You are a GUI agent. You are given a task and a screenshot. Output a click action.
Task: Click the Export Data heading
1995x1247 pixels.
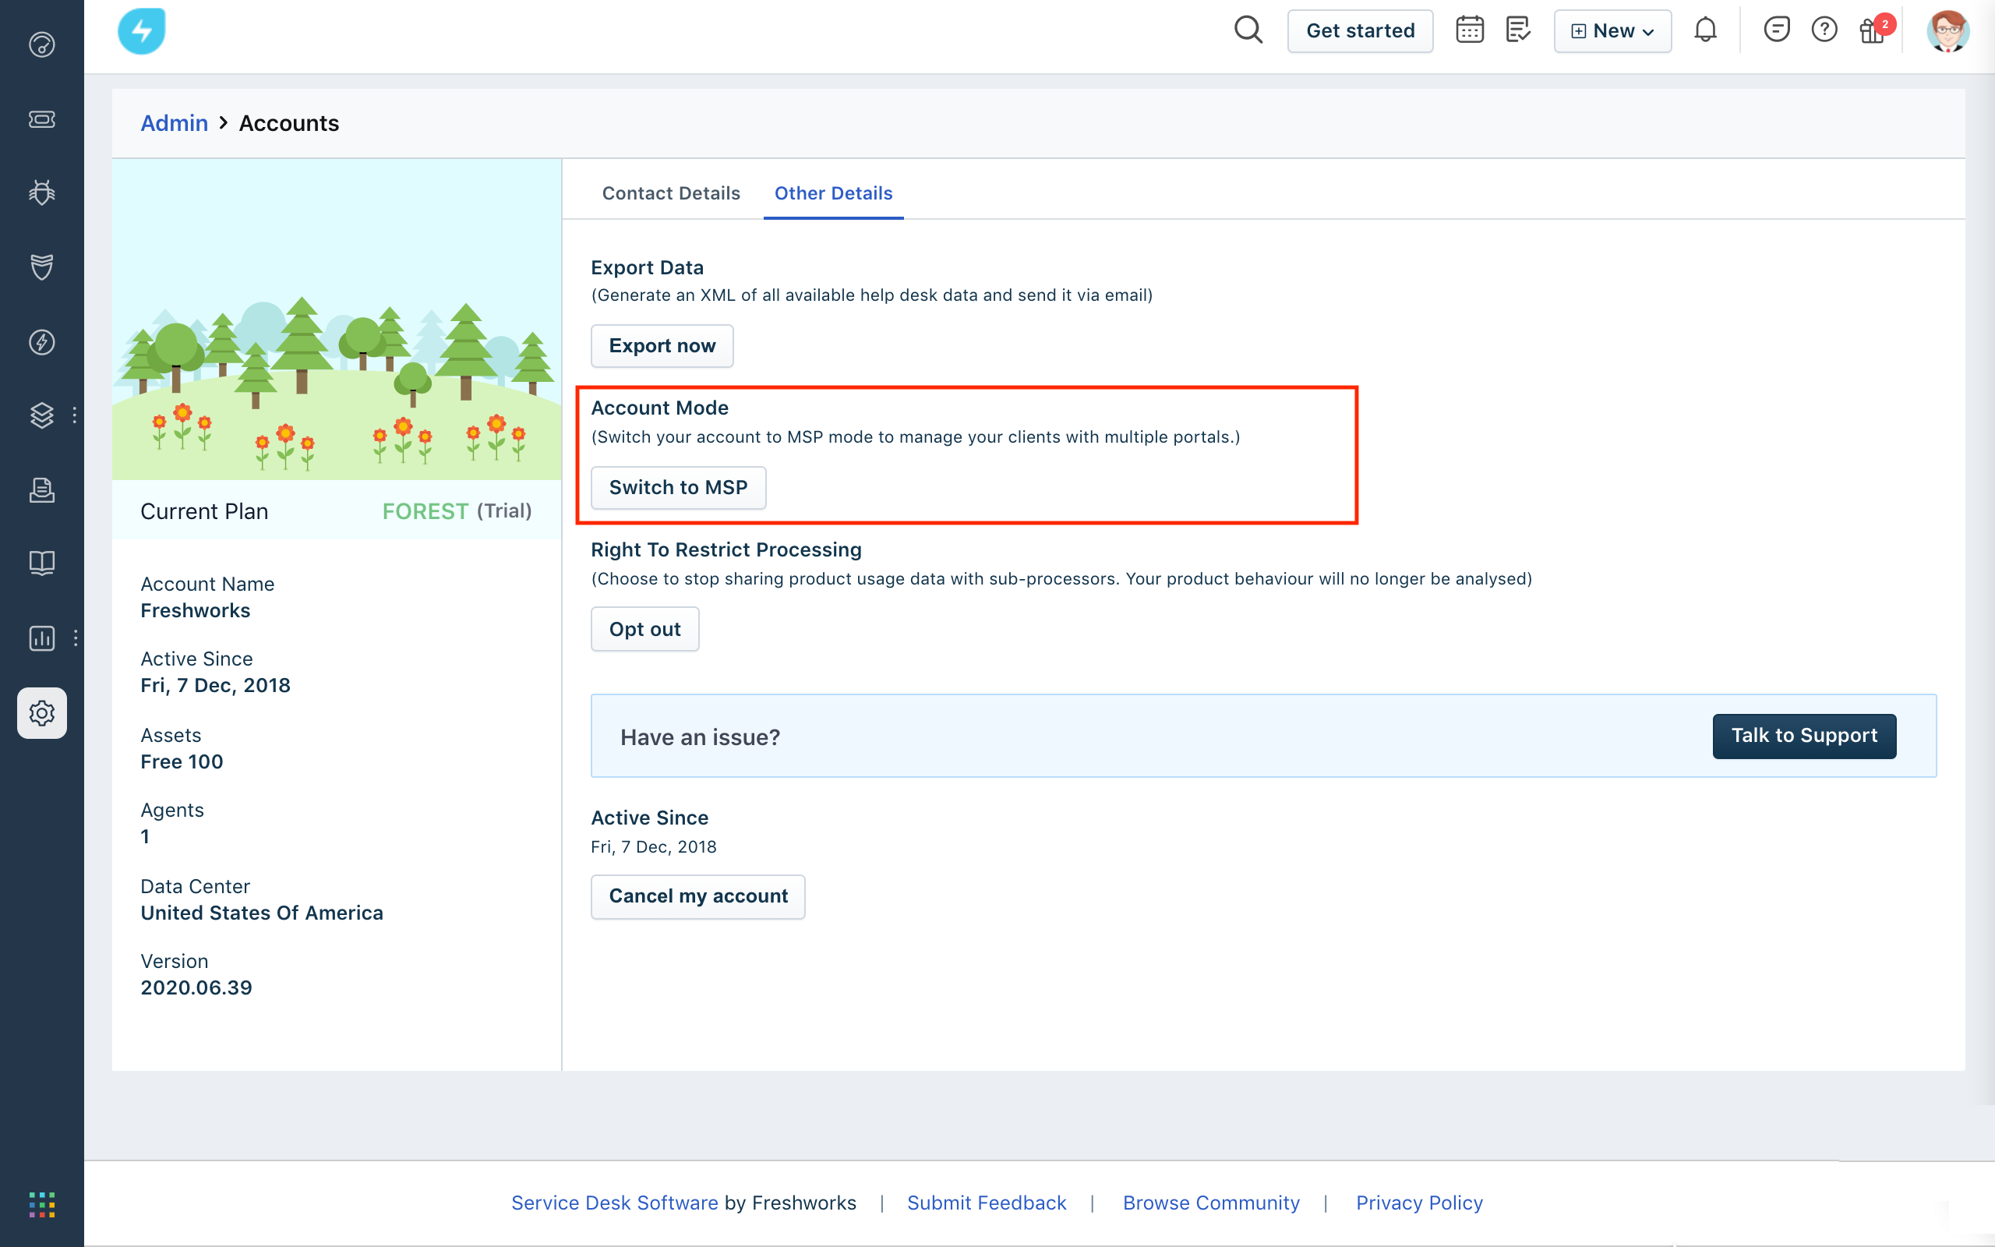pos(647,267)
